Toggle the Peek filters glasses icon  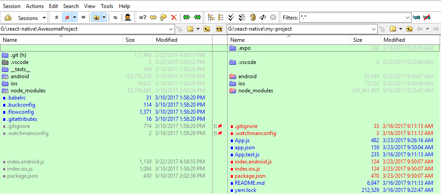[417, 18]
